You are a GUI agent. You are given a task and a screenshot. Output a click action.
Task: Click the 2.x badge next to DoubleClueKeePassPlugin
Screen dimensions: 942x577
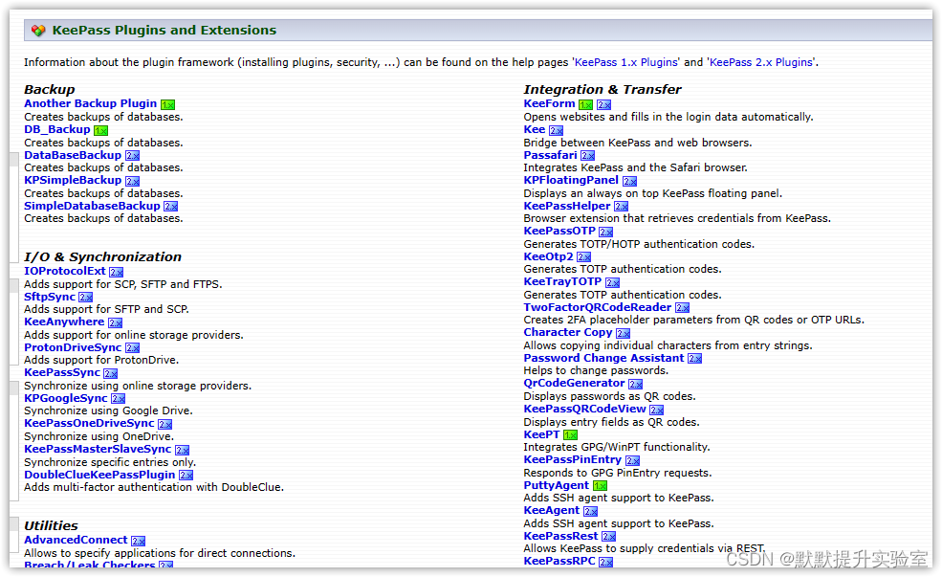(186, 476)
